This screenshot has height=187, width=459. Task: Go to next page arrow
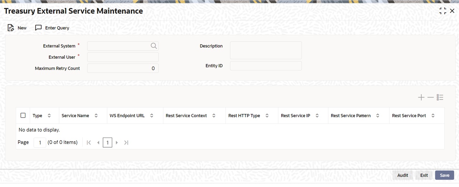coord(117,143)
